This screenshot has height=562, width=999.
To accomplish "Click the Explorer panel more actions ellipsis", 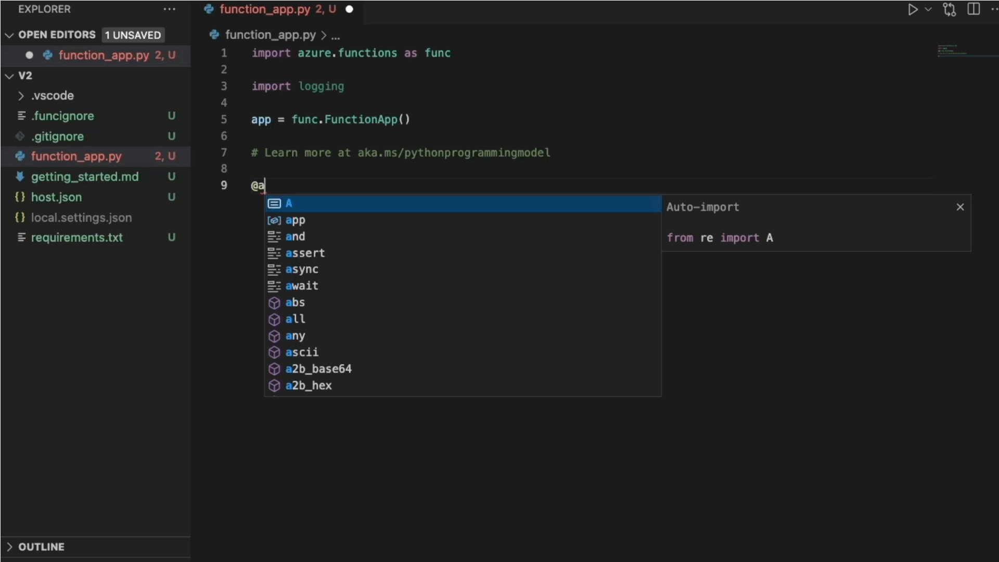I will [169, 9].
